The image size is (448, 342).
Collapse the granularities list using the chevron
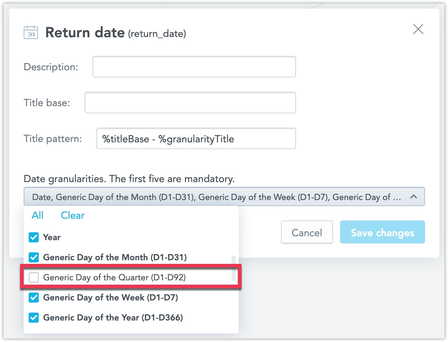click(x=414, y=196)
